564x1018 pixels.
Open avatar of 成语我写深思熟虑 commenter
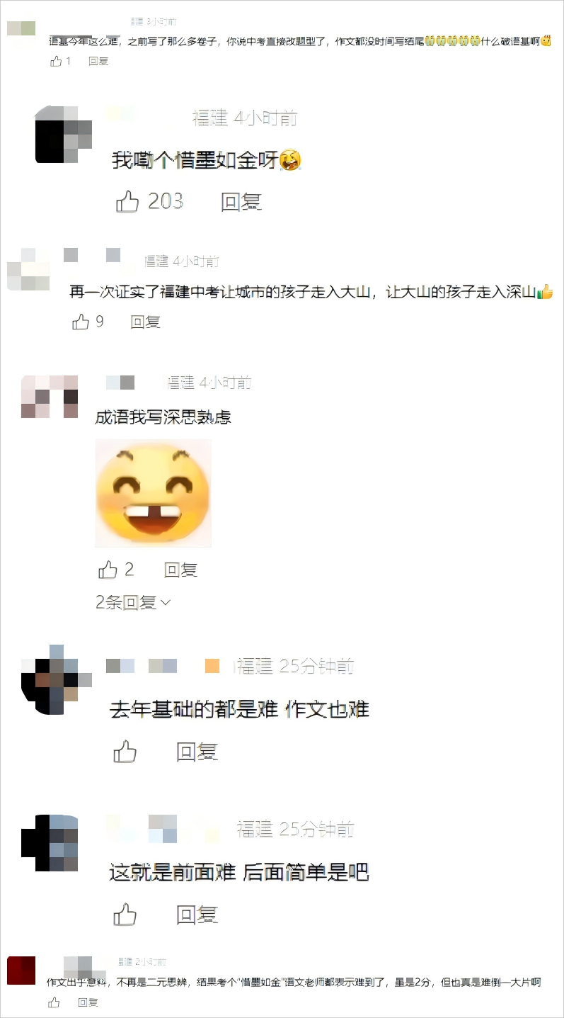click(x=49, y=397)
